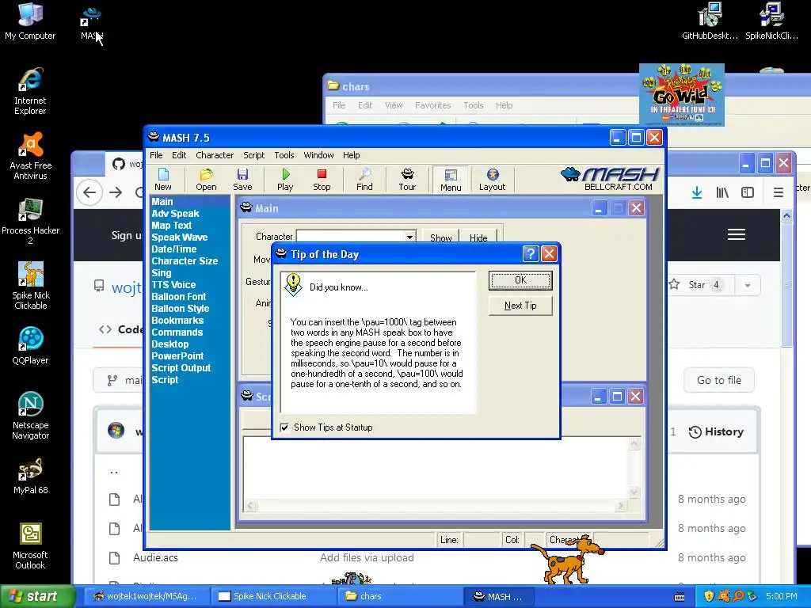
Task: Click the Show button next to Character
Action: tap(440, 237)
